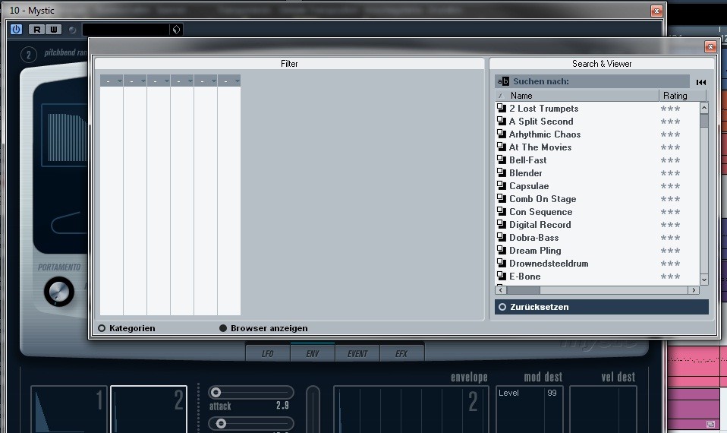The height and width of the screenshot is (433, 727).
Task: Click the rewind icon next to Suchen nach
Action: click(x=701, y=82)
